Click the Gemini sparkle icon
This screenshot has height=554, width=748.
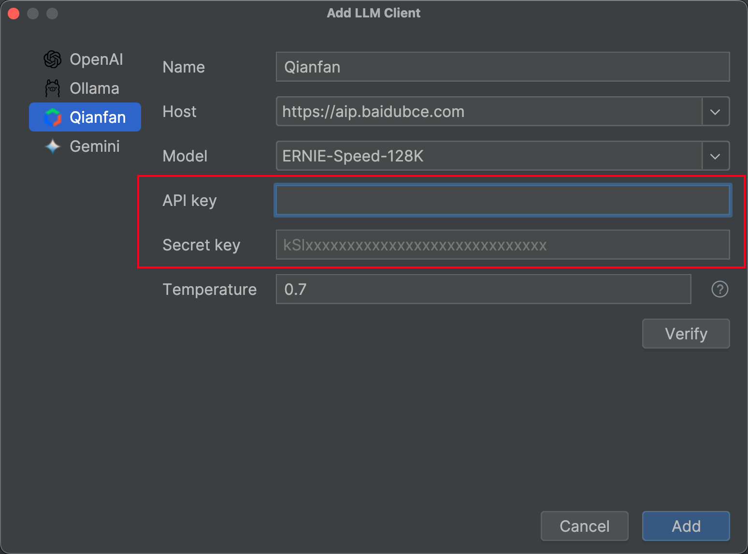coord(53,146)
